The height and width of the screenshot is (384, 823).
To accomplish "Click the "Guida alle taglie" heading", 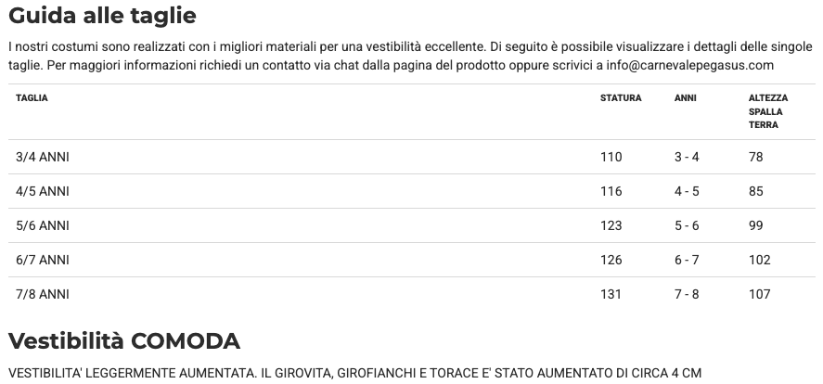I will tap(102, 16).
